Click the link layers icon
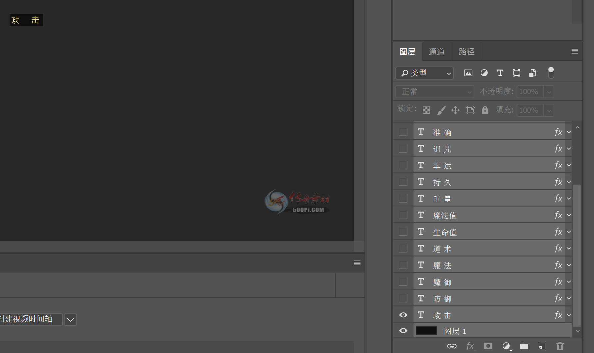 tap(452, 346)
